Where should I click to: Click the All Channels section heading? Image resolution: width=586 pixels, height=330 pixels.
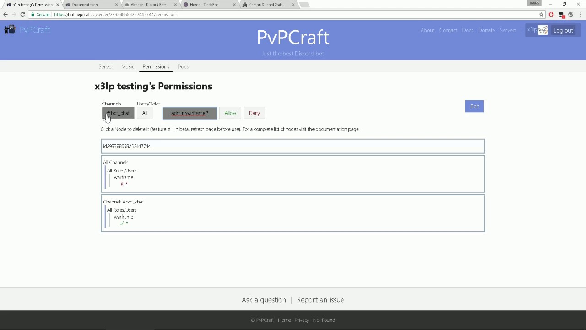[116, 162]
